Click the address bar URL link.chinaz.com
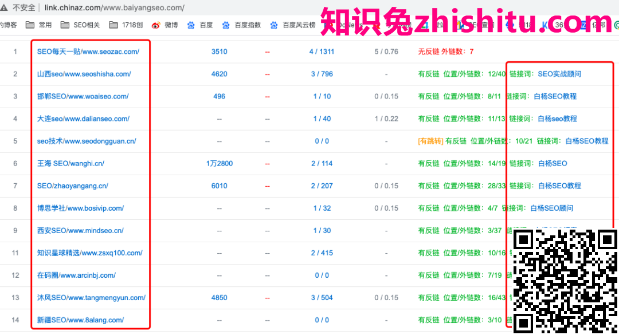The height and width of the screenshot is (335, 619). [x=115, y=7]
